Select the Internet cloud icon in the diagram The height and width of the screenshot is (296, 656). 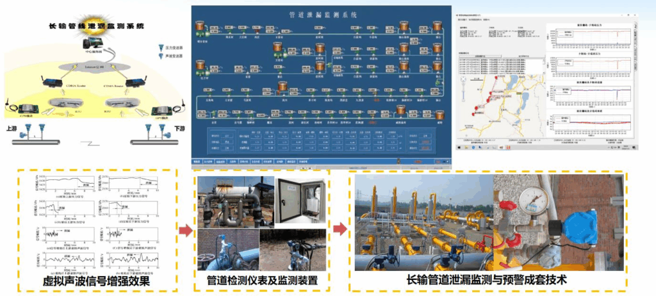coord(94,67)
